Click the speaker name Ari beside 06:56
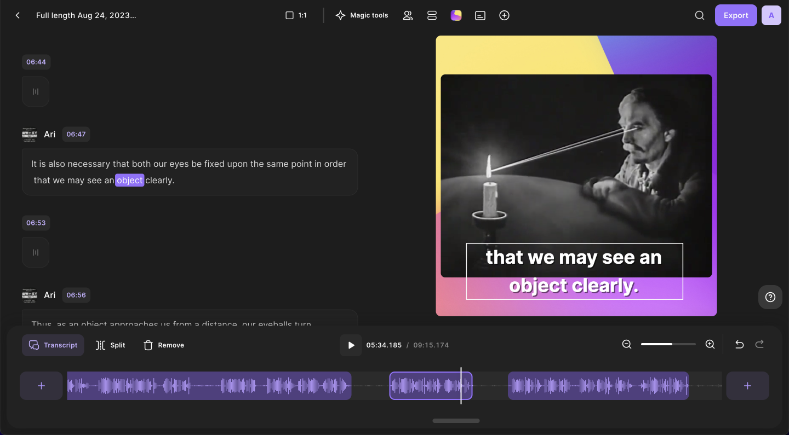Viewport: 789px width, 435px height. click(50, 295)
